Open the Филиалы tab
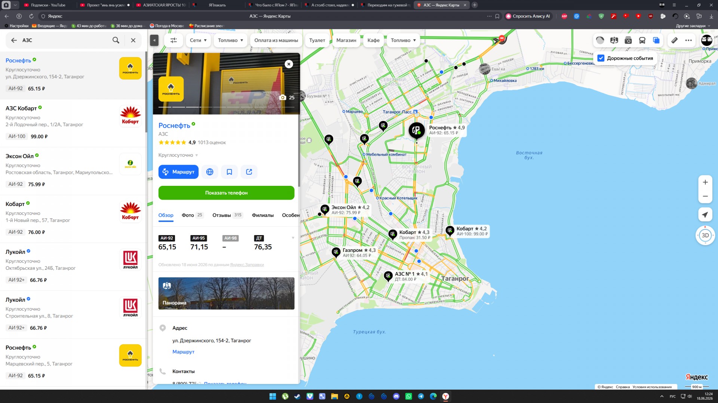Viewport: 718px width, 403px height. coord(263,215)
